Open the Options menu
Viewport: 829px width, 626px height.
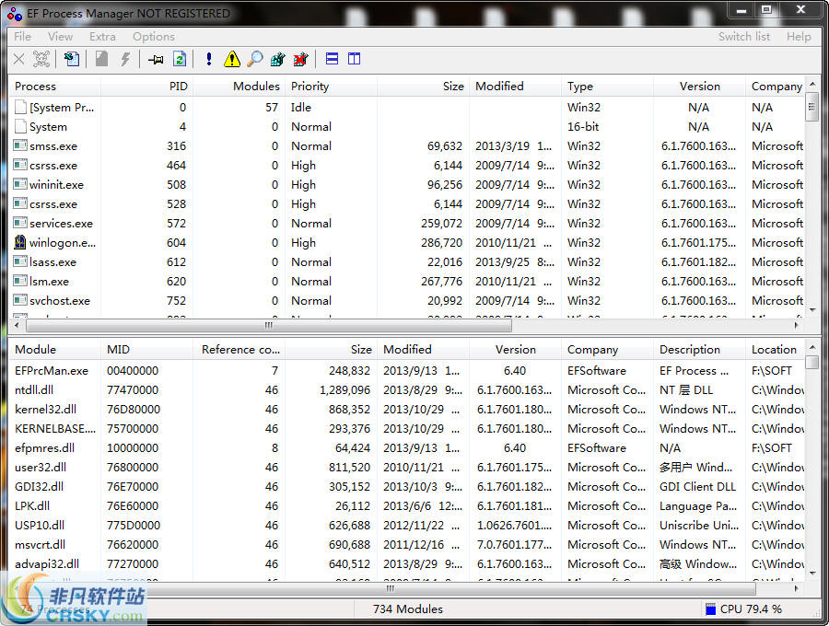coord(153,37)
